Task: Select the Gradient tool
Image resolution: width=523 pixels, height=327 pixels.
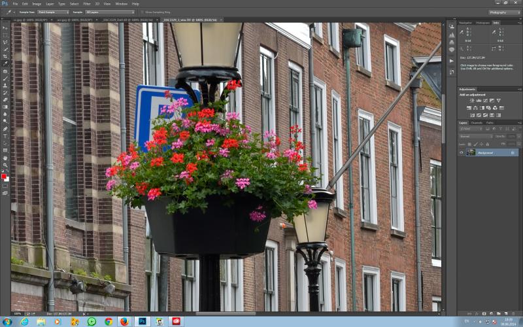Action: click(x=5, y=107)
